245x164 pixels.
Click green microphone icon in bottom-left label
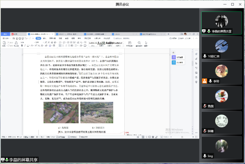tap(7, 160)
